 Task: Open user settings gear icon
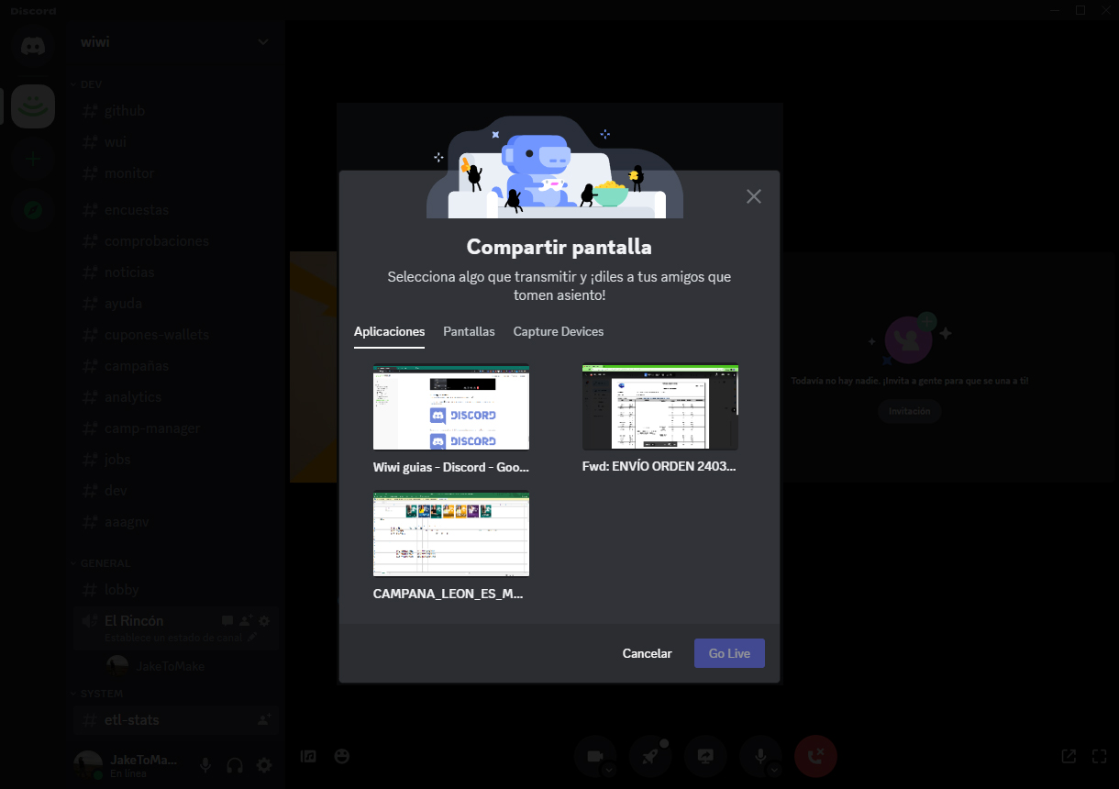[x=264, y=765]
